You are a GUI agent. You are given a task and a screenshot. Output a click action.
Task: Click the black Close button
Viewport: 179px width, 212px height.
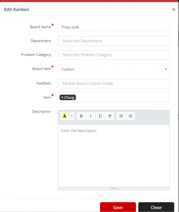coord(156,207)
